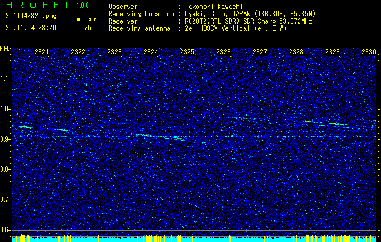Viewport: 381px width, 242px height.
Task: Click receiver value R820T2(RTL-SDR) SDR-Sharp 53.372MHz
Action: 248,21
